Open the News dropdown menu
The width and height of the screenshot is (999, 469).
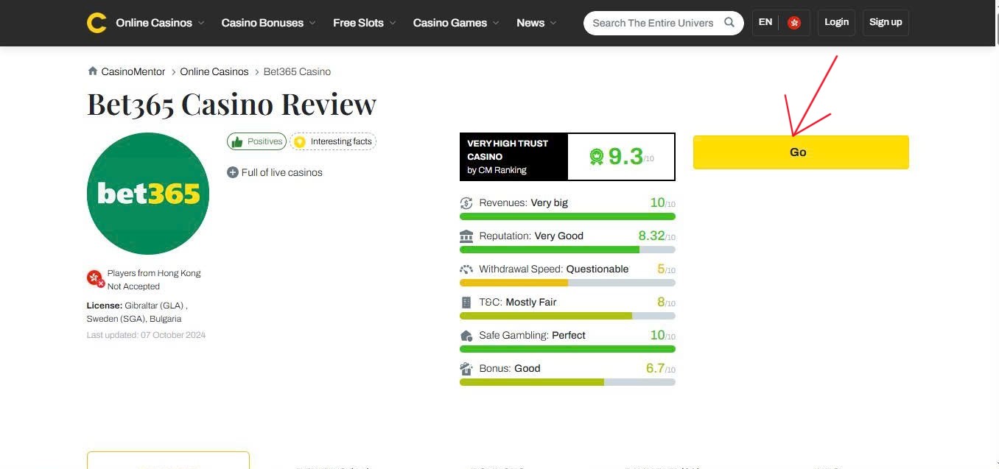click(537, 23)
